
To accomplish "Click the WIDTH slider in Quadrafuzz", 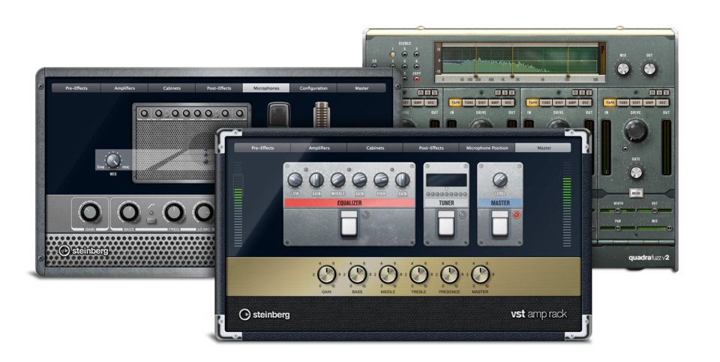I will click(618, 211).
